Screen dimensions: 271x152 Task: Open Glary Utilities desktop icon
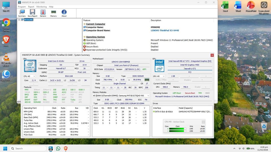point(6,76)
